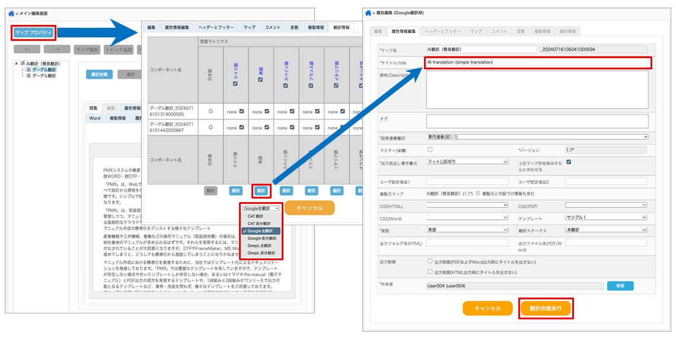Open the CSS(HTML) dropdown
The image size is (676, 342).
[467, 205]
